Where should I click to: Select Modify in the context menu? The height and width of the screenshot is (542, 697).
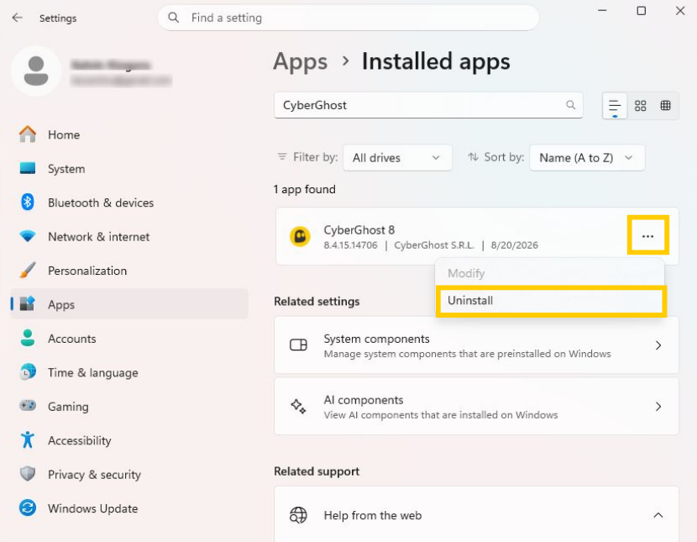tap(550, 273)
